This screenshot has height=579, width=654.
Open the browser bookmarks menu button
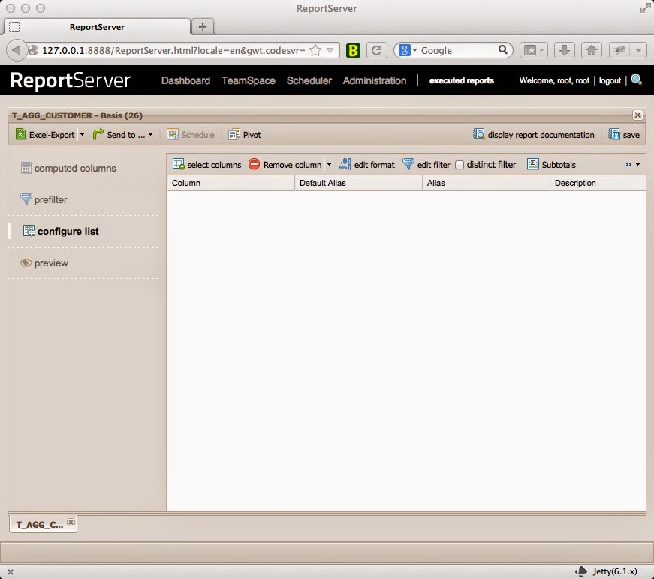click(533, 50)
